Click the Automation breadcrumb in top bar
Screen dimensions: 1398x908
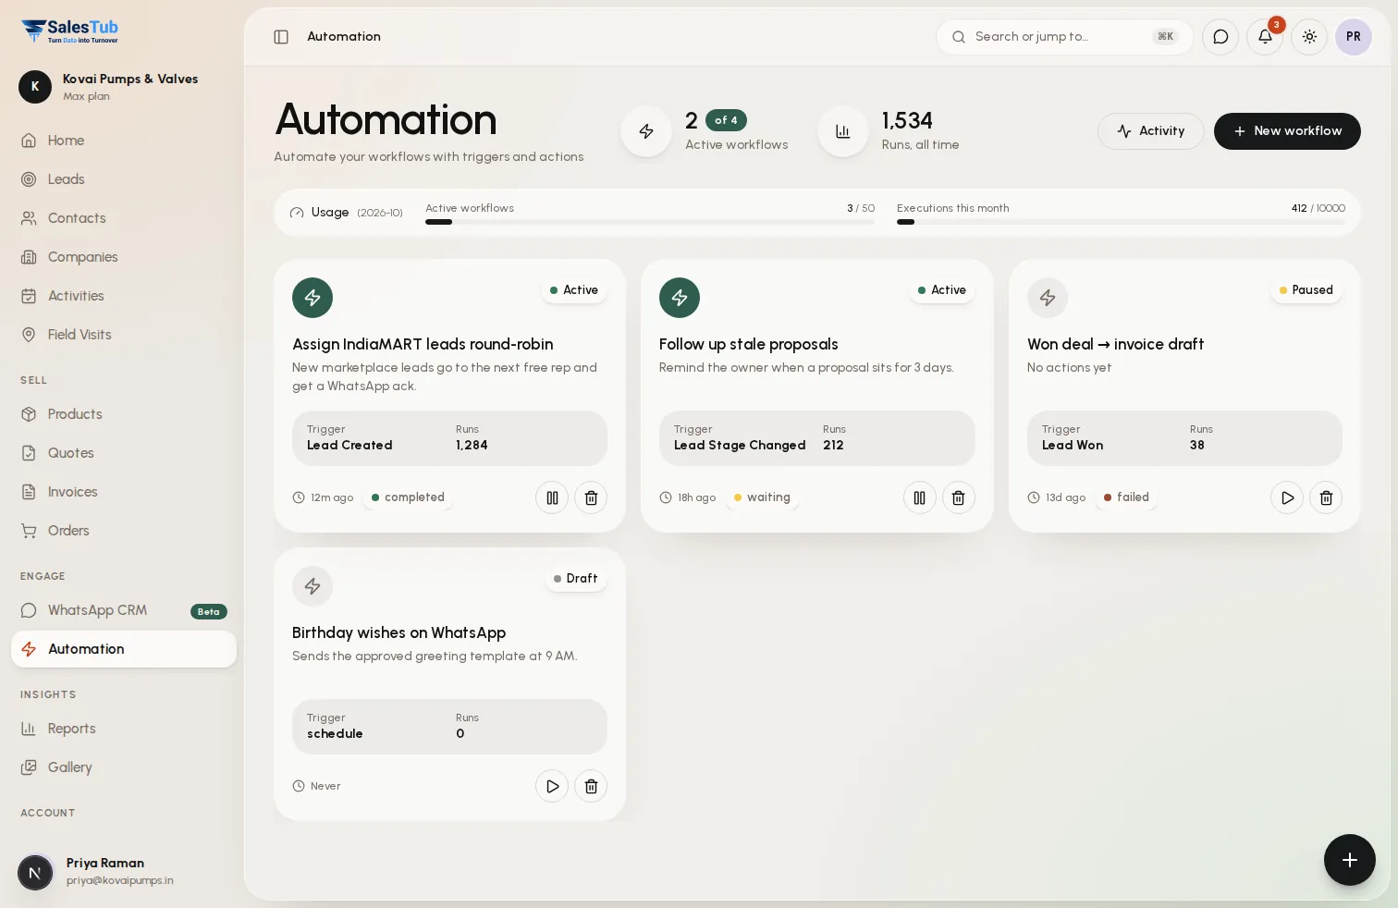(344, 37)
